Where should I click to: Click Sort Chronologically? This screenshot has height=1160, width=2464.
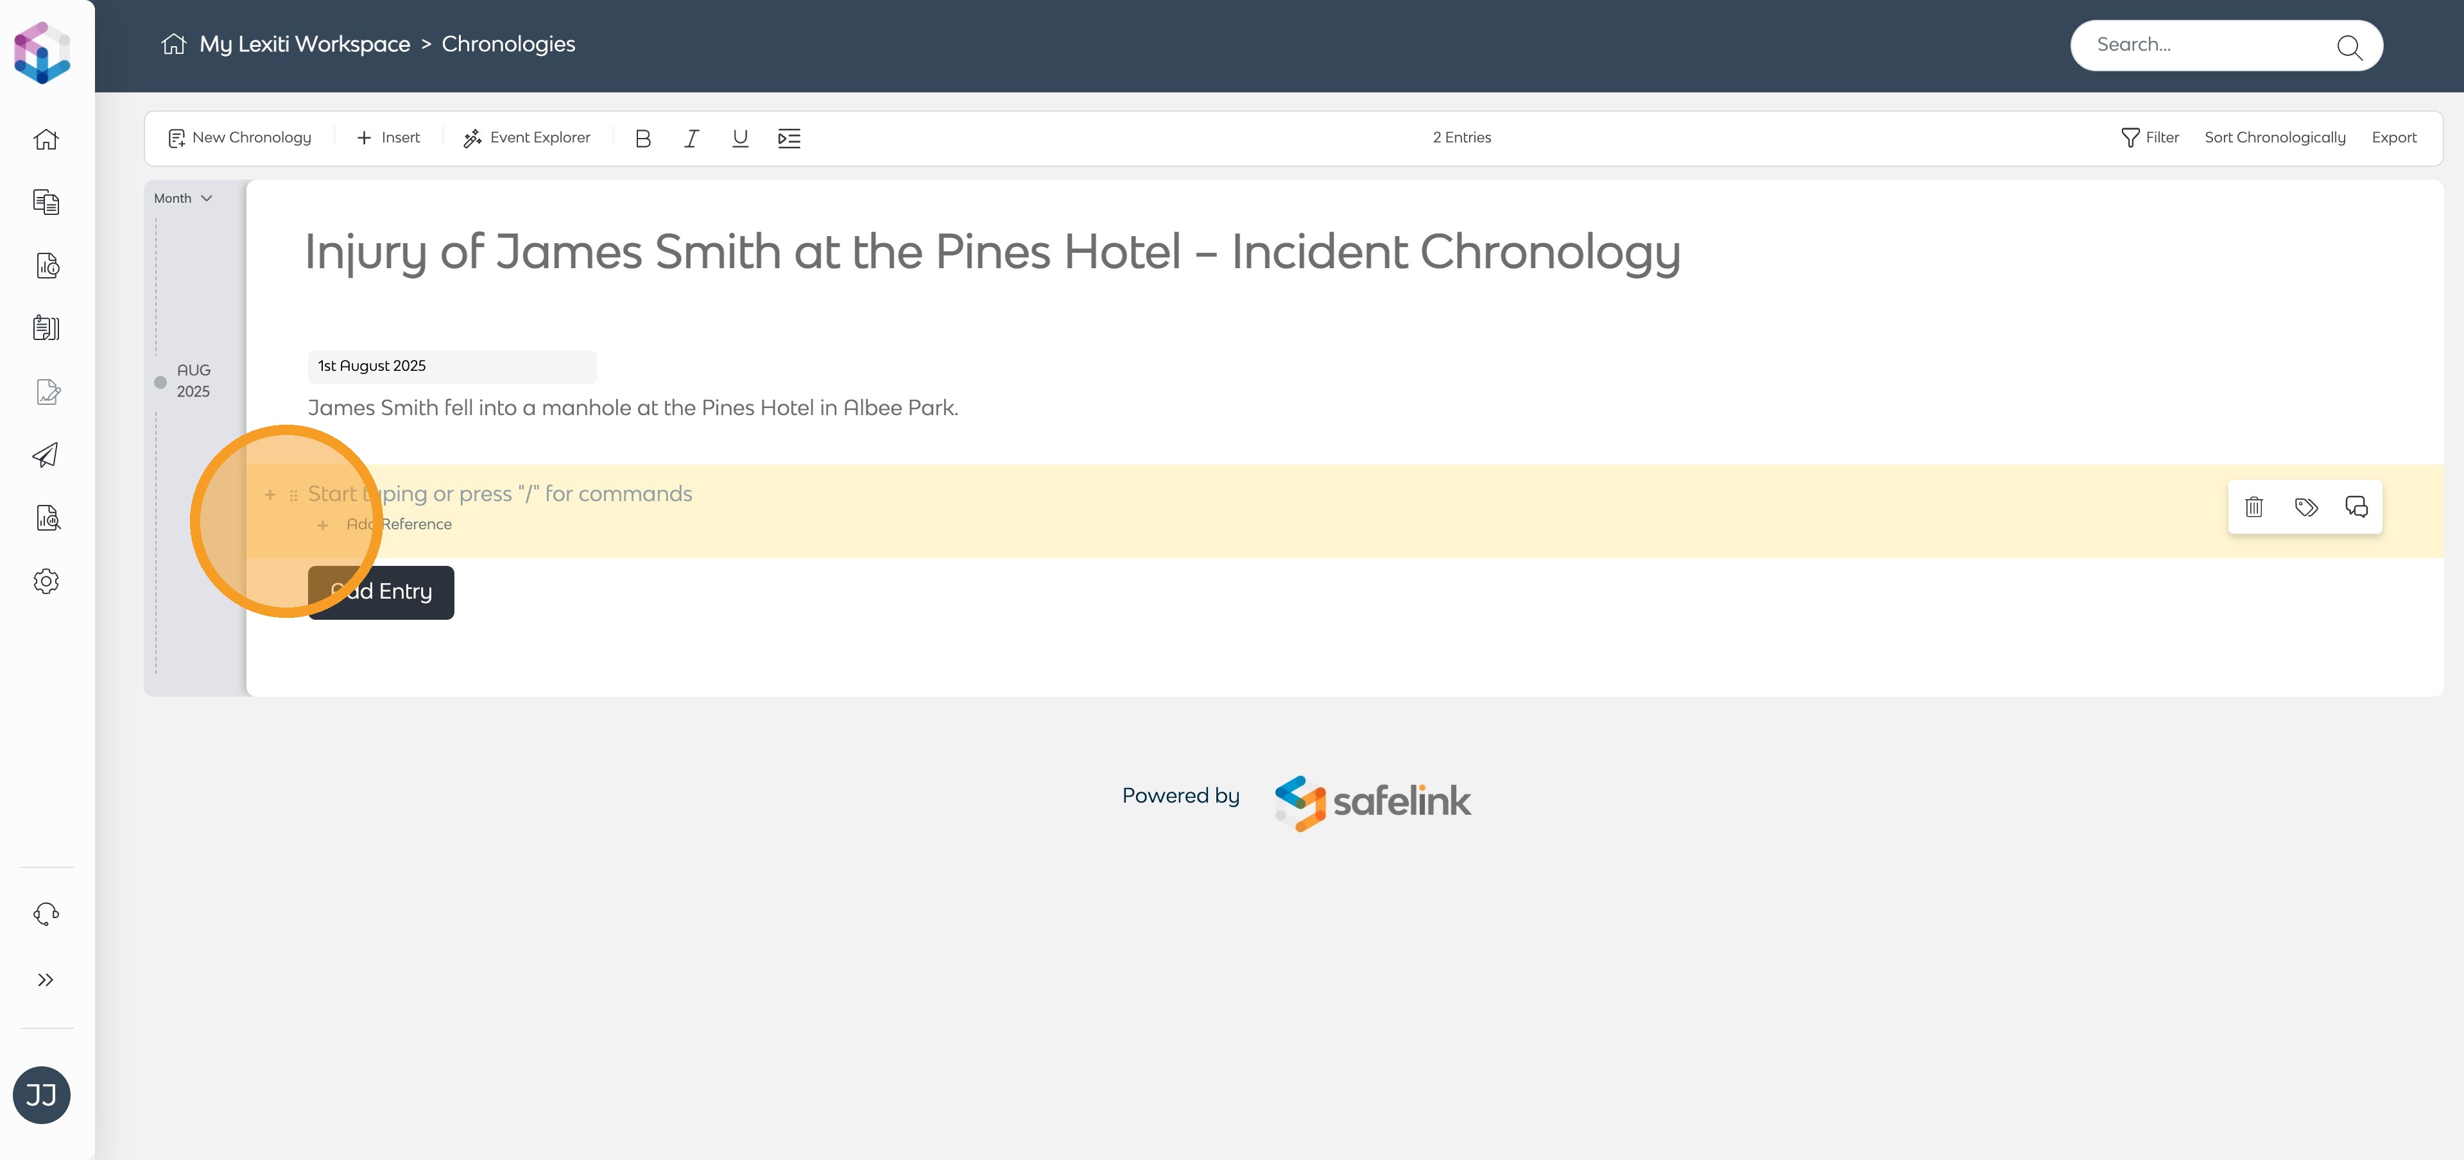[x=2275, y=138]
